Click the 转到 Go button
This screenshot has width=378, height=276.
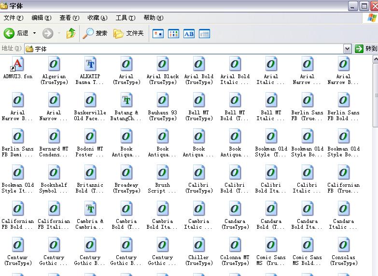point(366,49)
